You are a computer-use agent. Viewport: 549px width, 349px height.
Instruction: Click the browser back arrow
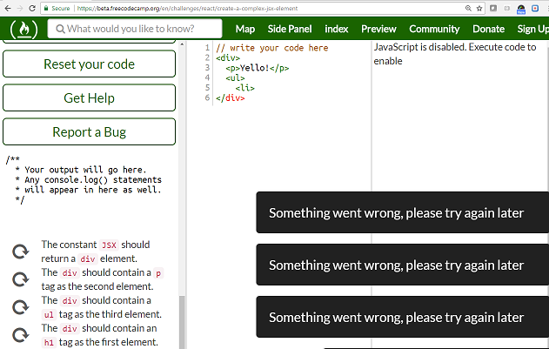pos(8,8)
